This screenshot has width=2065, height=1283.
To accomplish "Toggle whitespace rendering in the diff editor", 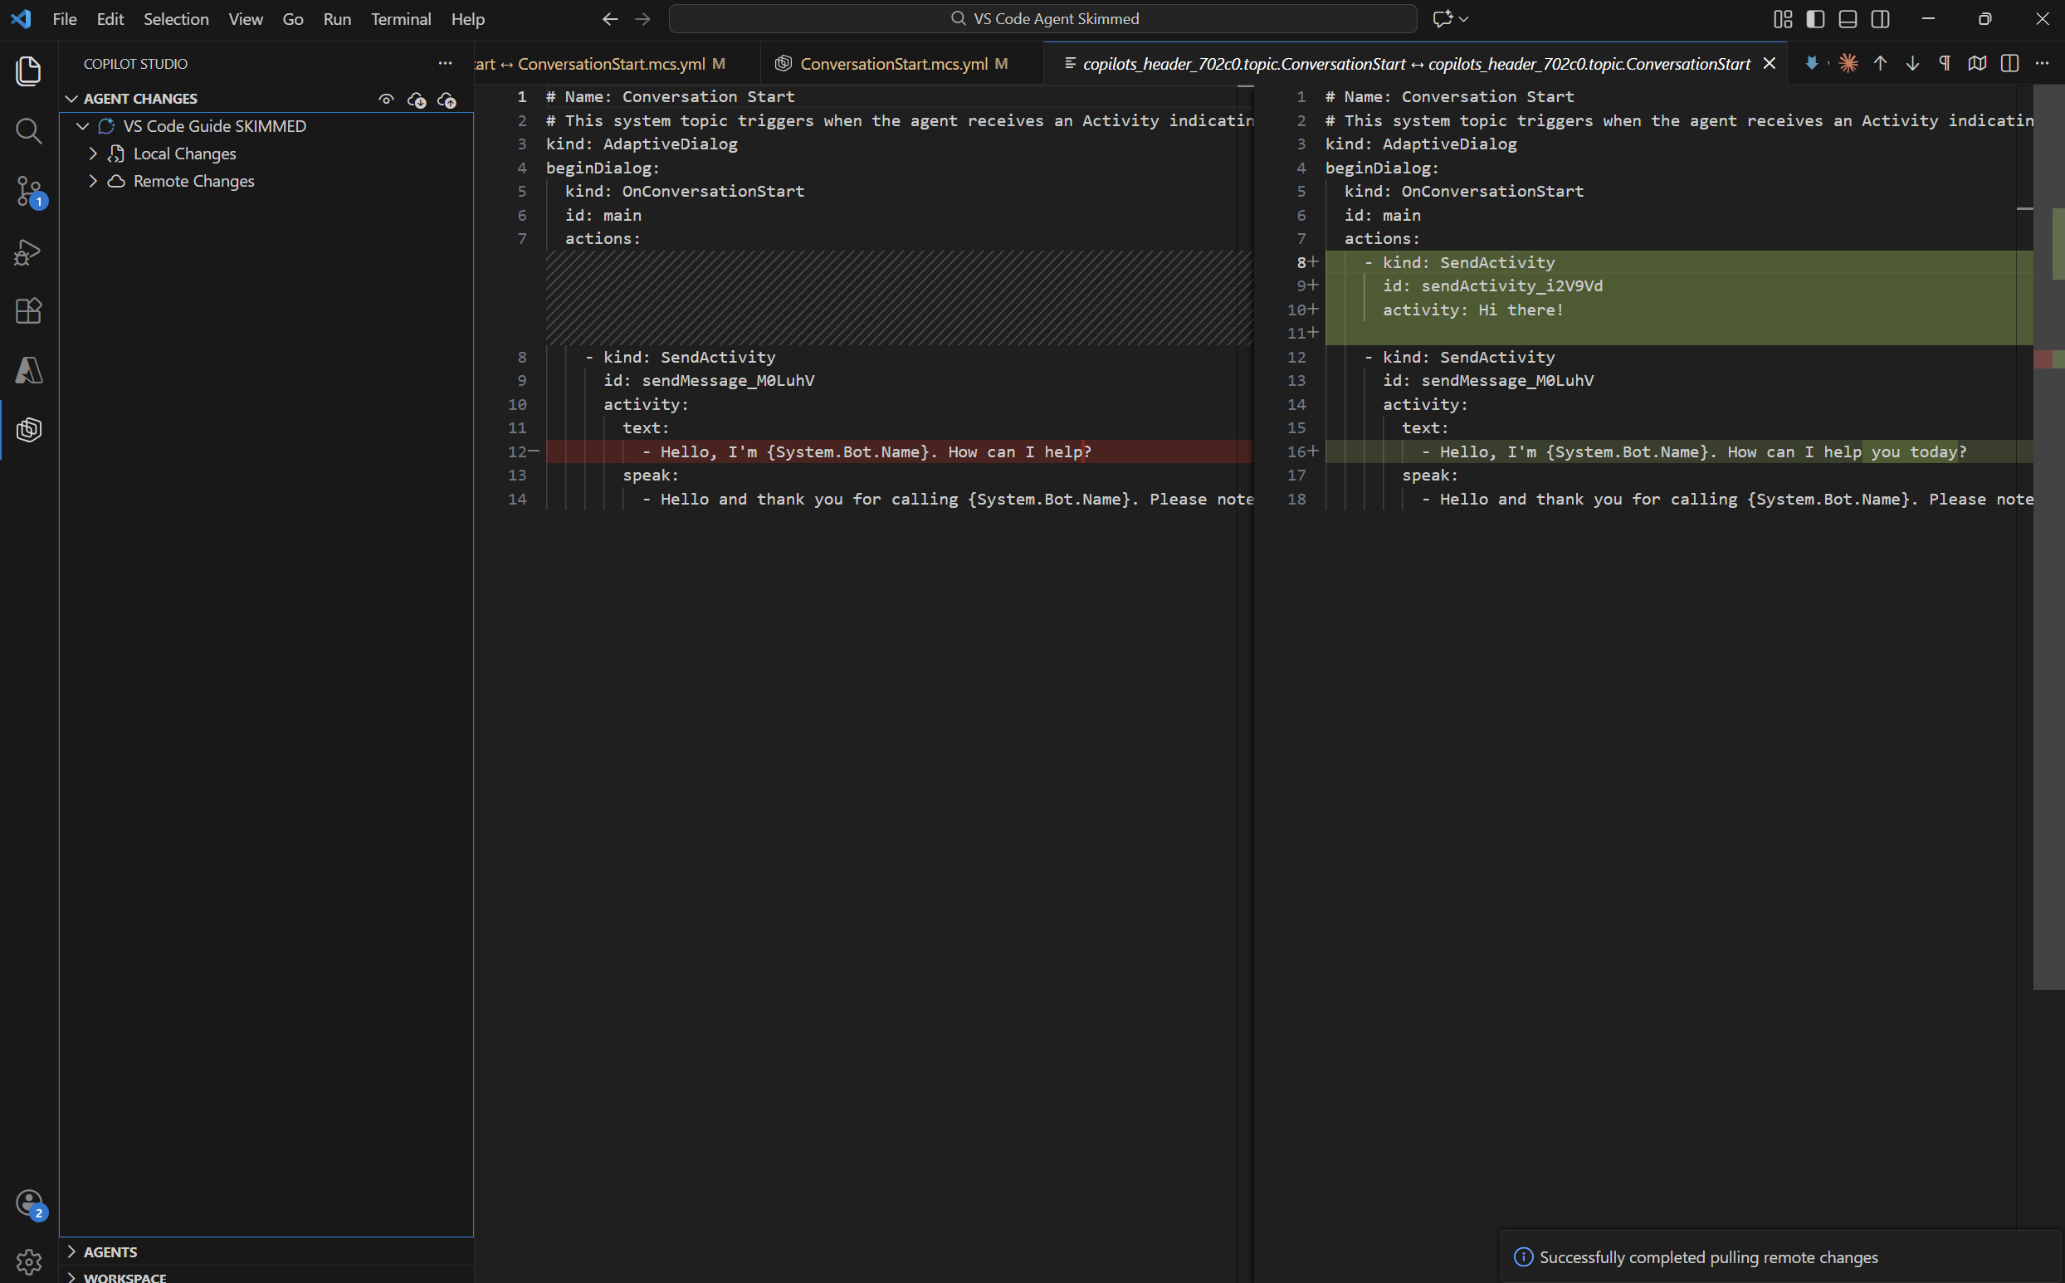I will (1944, 63).
